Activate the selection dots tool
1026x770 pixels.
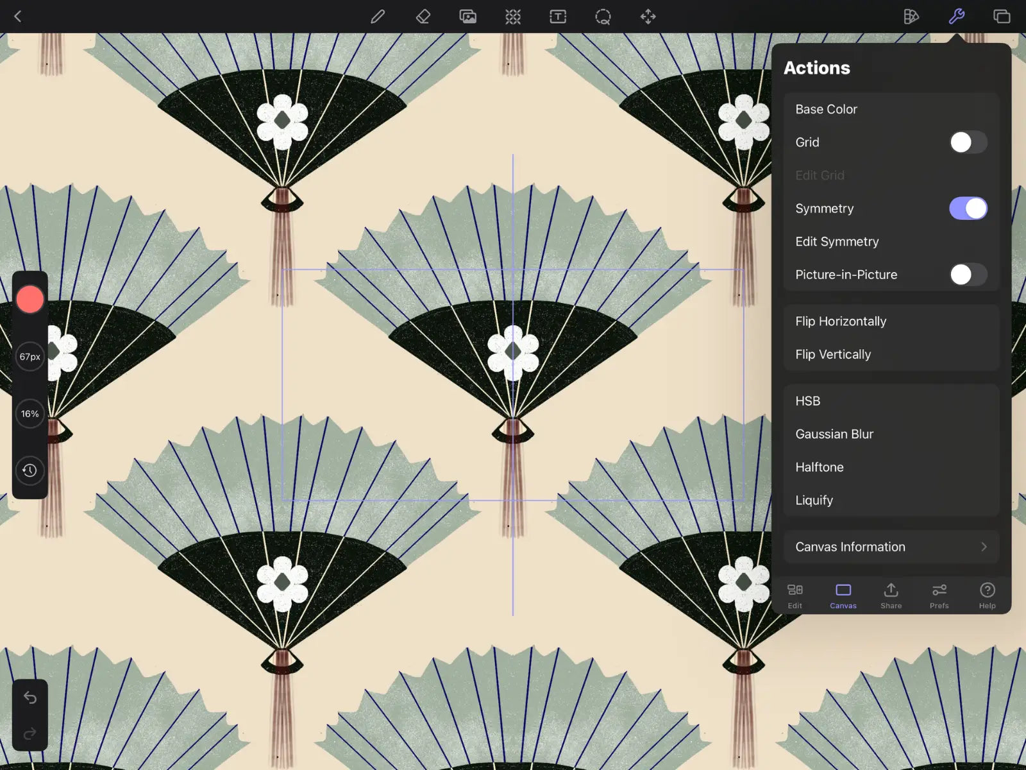click(513, 16)
